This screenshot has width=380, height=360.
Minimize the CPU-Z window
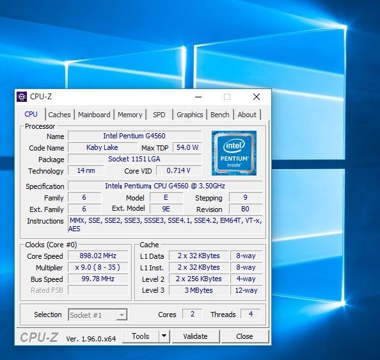tap(198, 97)
